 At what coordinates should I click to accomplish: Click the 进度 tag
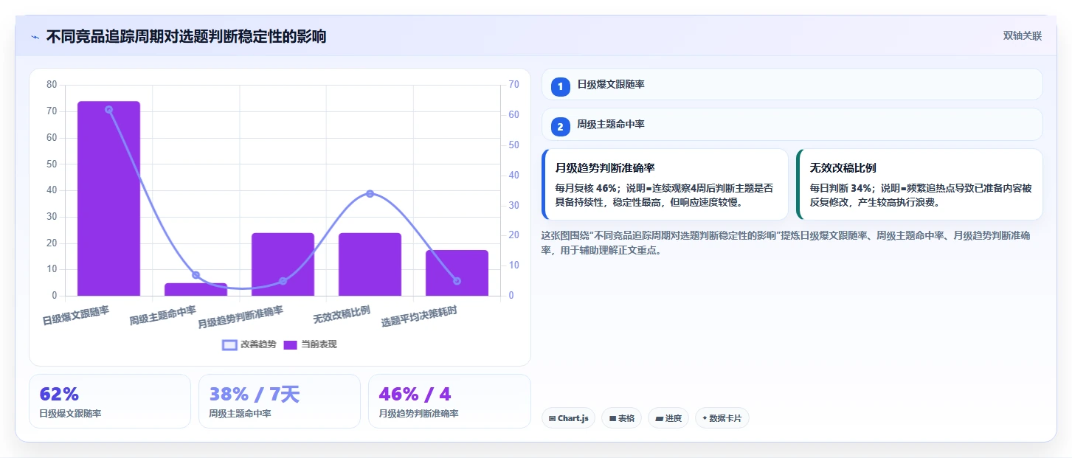pyautogui.click(x=668, y=418)
